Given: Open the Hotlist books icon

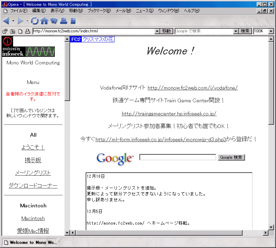Looking at the screenshot, I should [x=54, y=21].
